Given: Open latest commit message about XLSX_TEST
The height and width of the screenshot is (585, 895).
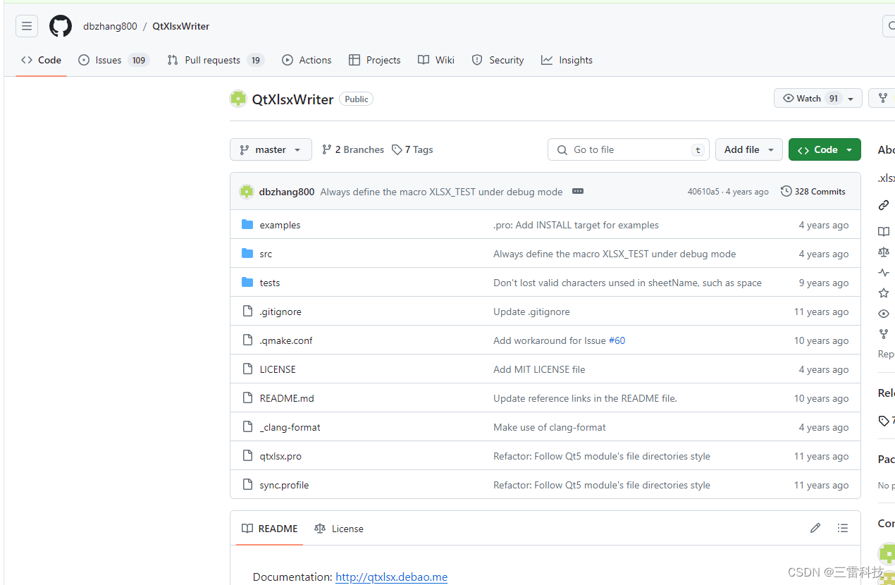Looking at the screenshot, I should [441, 192].
